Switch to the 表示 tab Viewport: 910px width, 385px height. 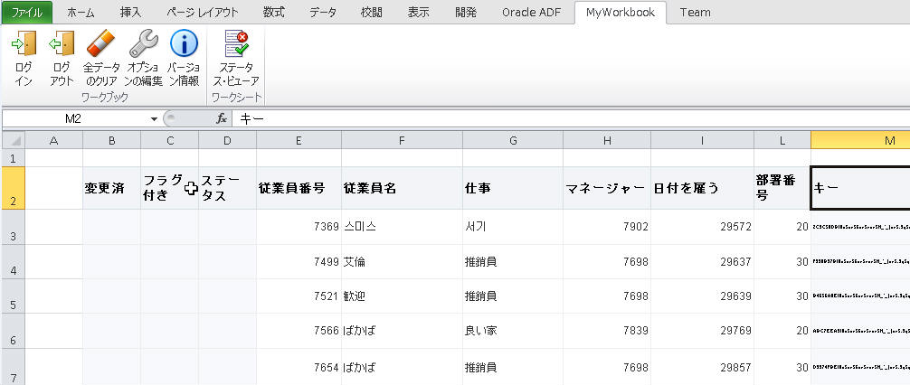[x=419, y=12]
